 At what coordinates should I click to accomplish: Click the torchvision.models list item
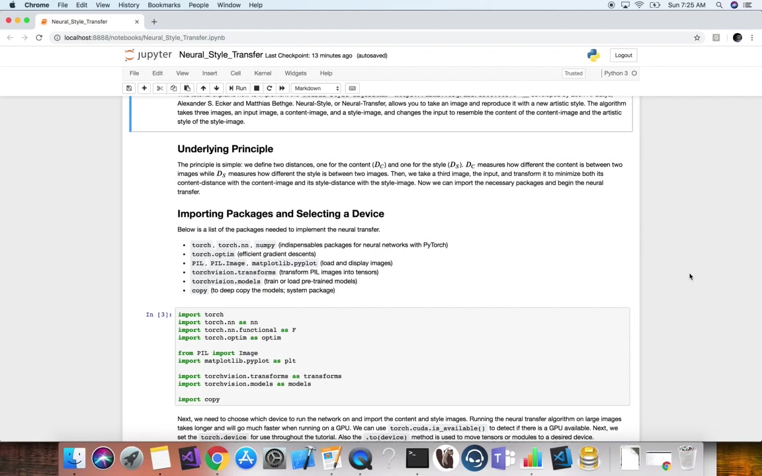coord(274,281)
